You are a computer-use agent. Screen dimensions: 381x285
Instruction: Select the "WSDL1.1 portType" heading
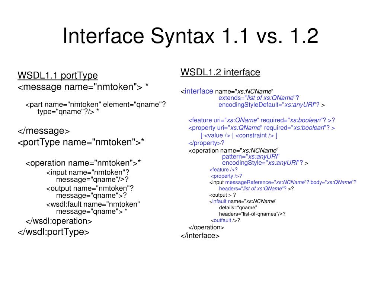58,75
